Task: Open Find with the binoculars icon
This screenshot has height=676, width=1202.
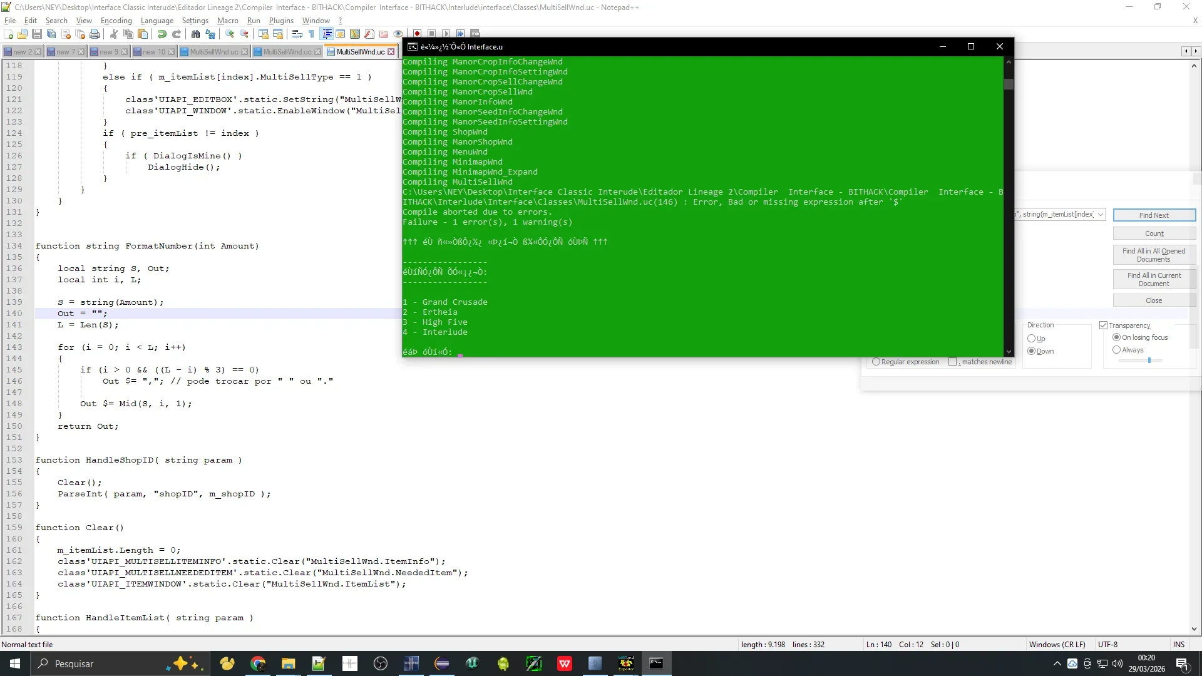Action: pyautogui.click(x=196, y=34)
